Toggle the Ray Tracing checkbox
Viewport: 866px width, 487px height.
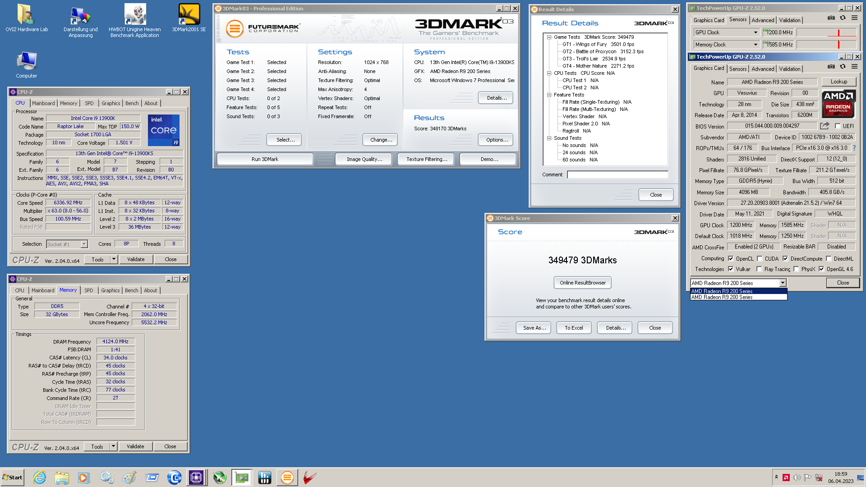tap(760, 269)
